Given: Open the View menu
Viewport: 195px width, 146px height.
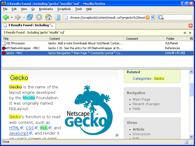Looking at the screenshot, I should 24,9.
